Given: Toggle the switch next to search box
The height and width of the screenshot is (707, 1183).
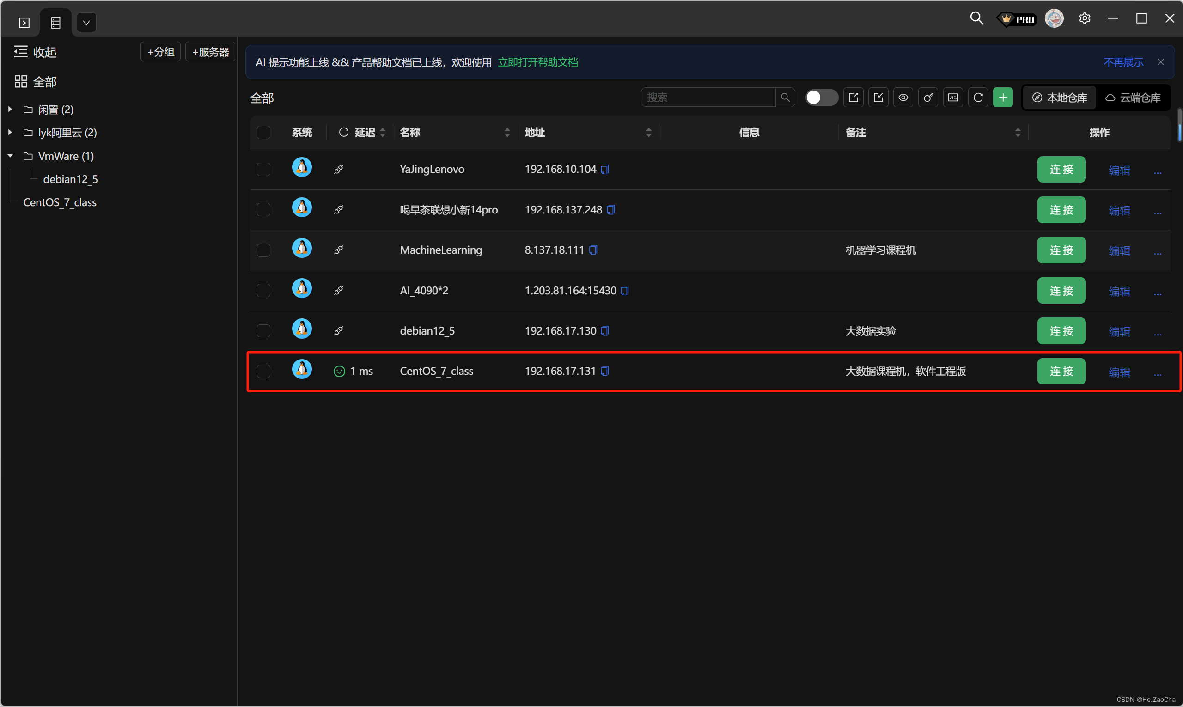Looking at the screenshot, I should point(821,97).
